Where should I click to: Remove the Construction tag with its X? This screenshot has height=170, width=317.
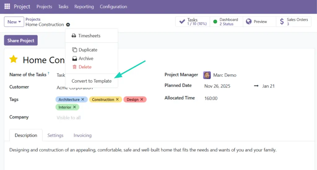117,99
